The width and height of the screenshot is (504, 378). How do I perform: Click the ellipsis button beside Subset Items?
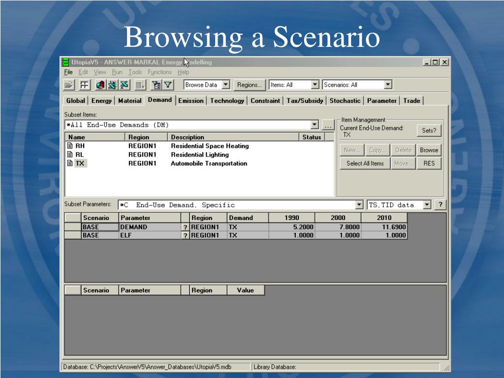coord(328,125)
